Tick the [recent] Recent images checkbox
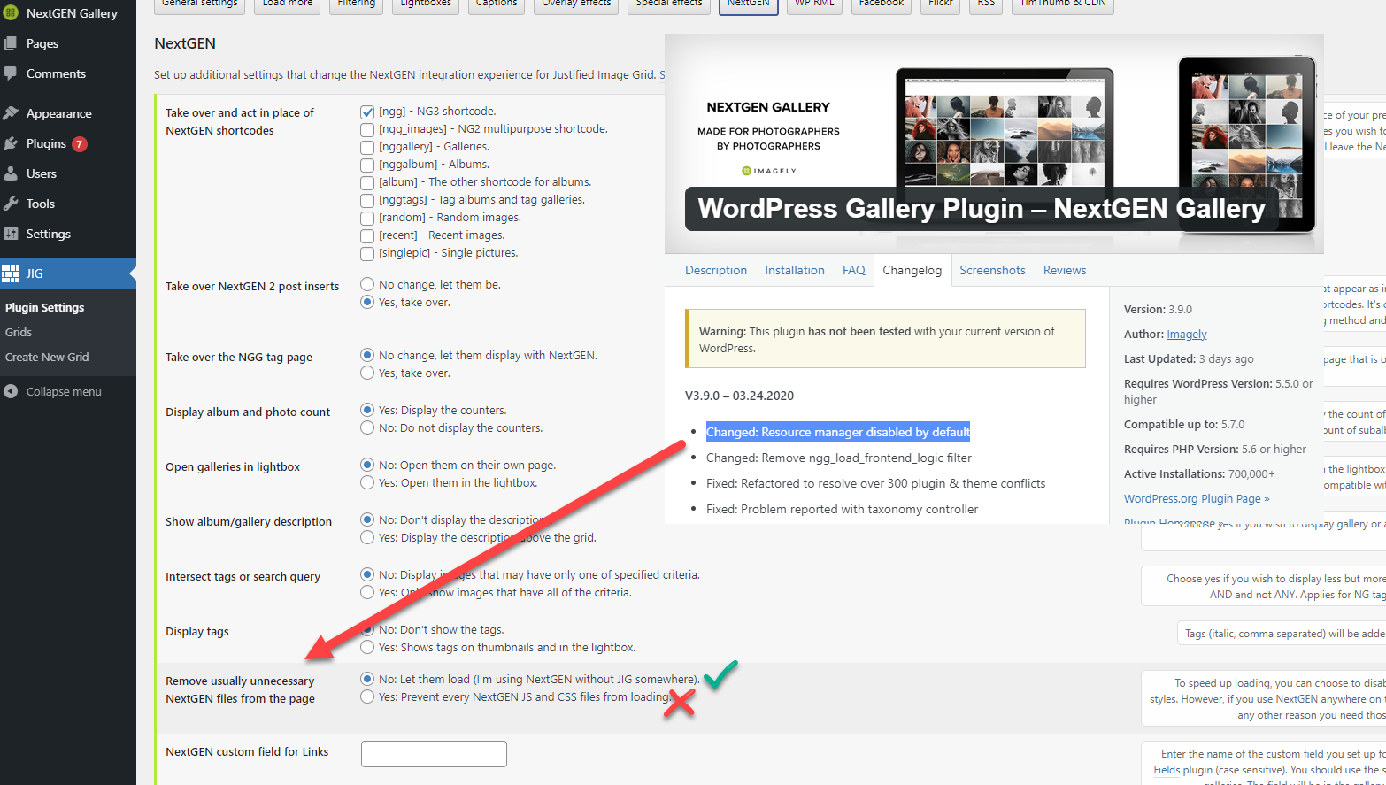The image size is (1386, 785). [367, 236]
